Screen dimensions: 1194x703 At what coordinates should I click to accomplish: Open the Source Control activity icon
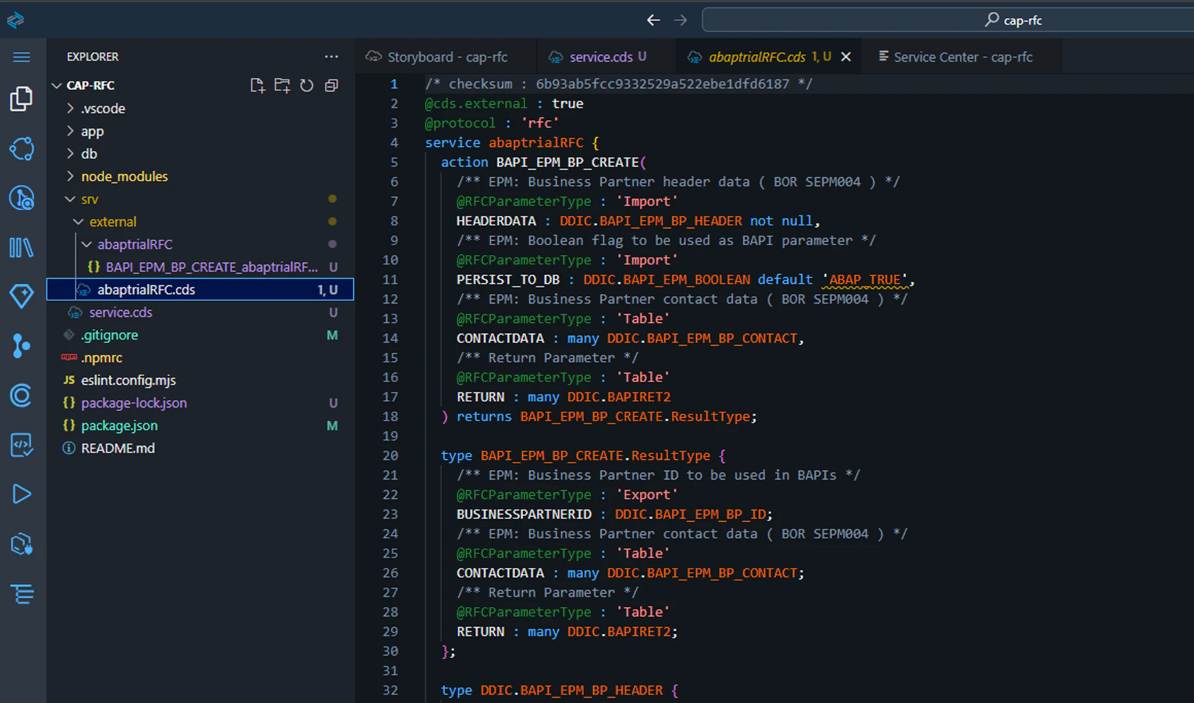coord(21,345)
